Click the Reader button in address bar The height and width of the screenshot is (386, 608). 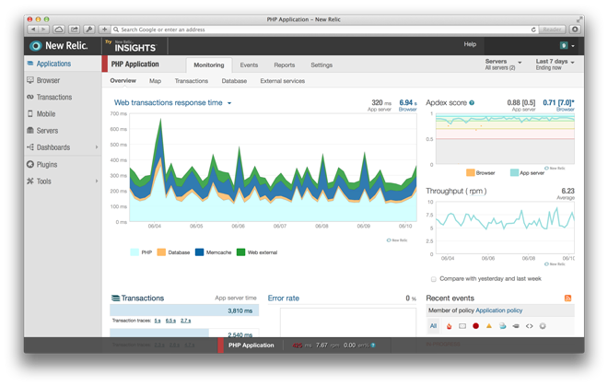pyautogui.click(x=552, y=29)
